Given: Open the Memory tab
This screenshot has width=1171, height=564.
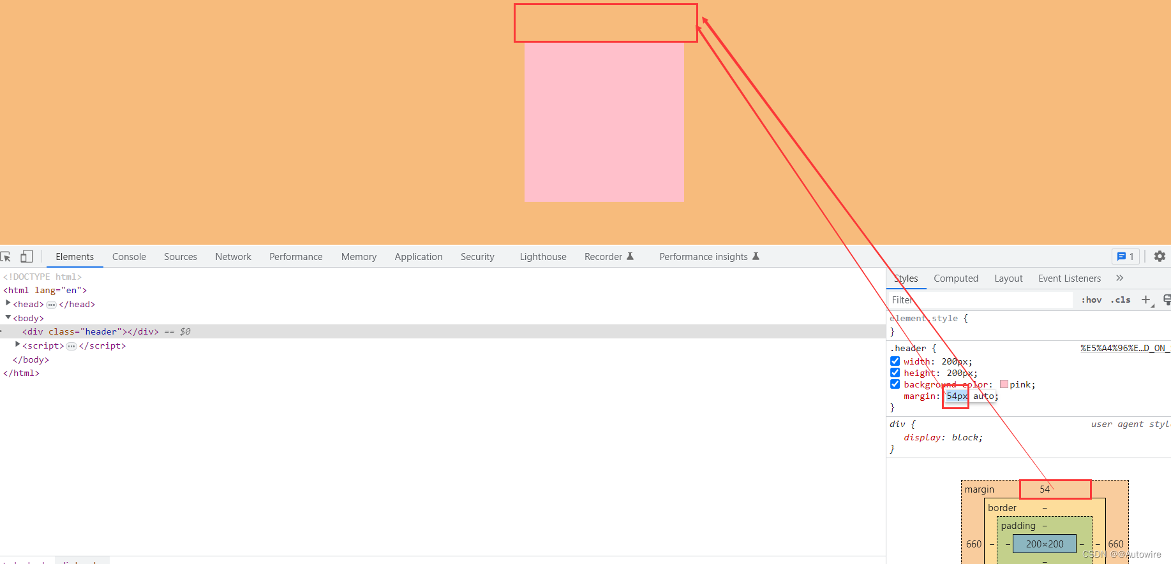Looking at the screenshot, I should 359,256.
